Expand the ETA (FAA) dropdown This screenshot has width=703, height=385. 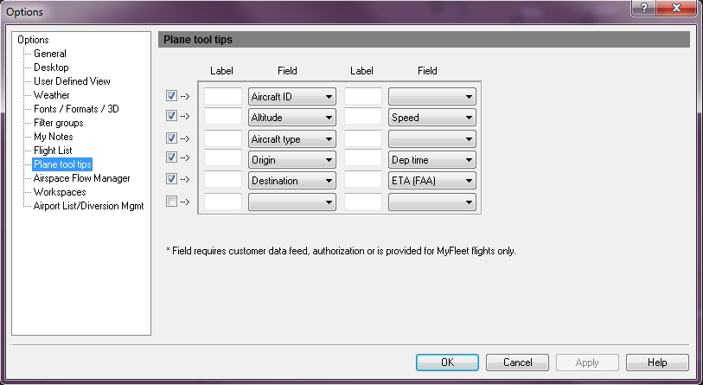(431, 181)
